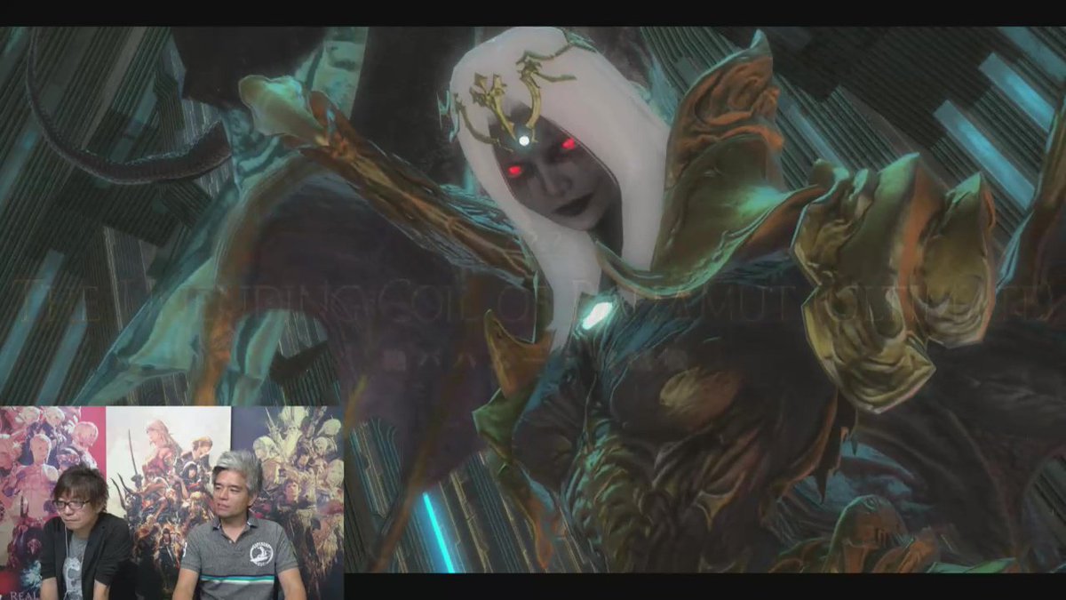Screen dimensions: 1066x600
Task: Click the faded "Binding Coil of Bahamut" title text
Action: tap(533, 301)
